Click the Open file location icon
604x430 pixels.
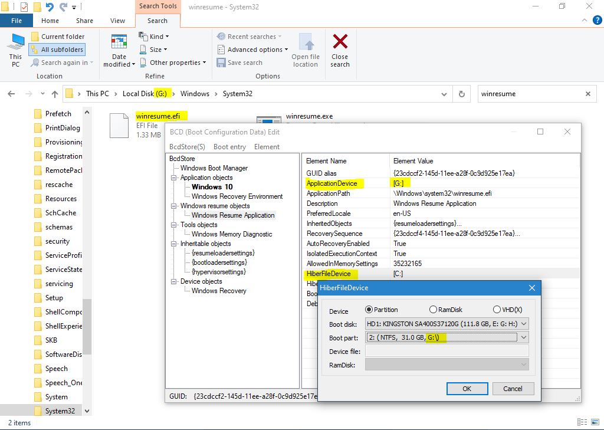[x=306, y=43]
